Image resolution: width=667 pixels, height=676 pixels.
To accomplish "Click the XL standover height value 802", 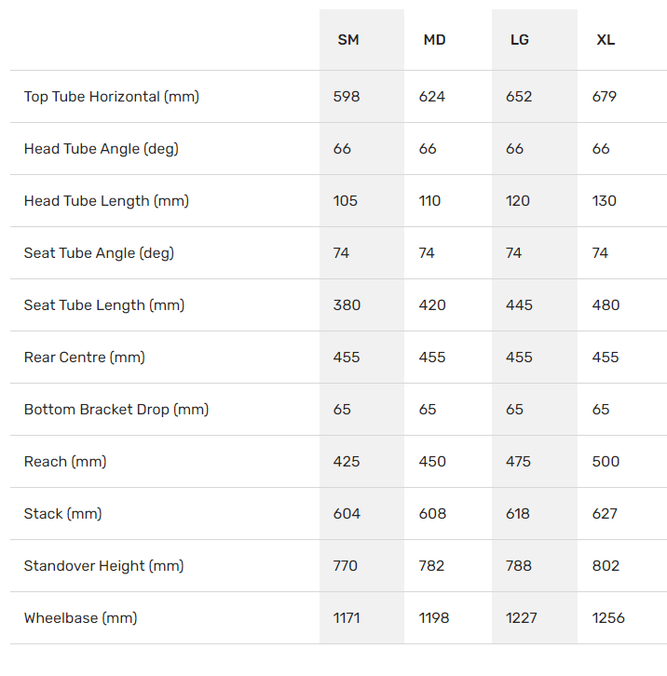I will point(606,566).
